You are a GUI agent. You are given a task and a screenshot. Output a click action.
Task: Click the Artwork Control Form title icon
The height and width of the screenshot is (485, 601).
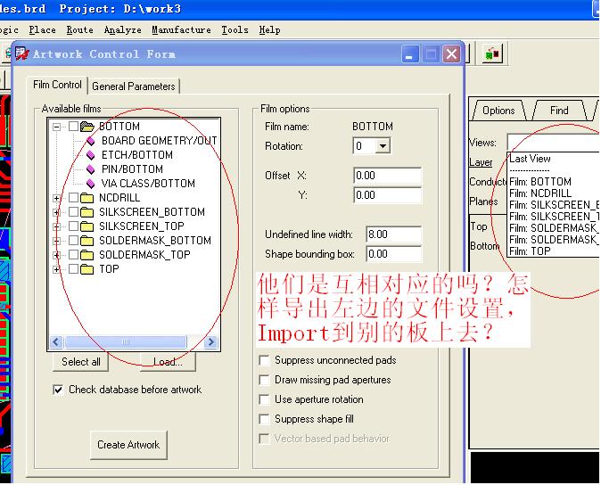point(22,53)
